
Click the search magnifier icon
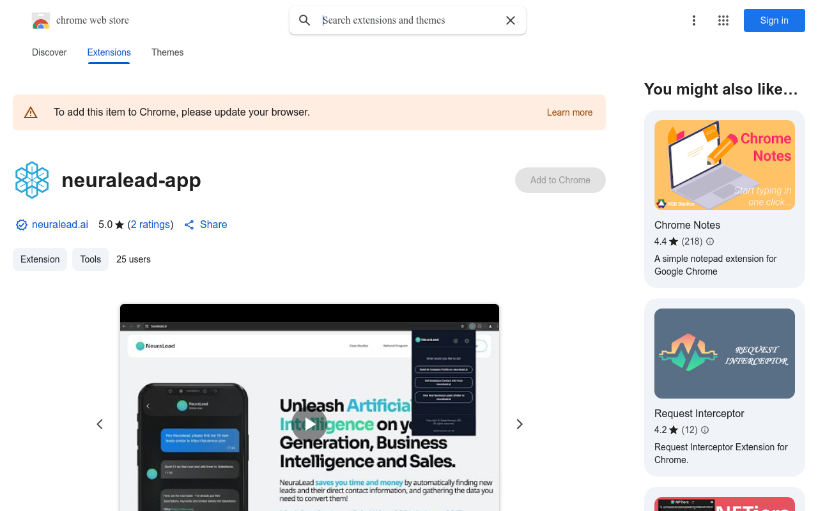click(305, 20)
